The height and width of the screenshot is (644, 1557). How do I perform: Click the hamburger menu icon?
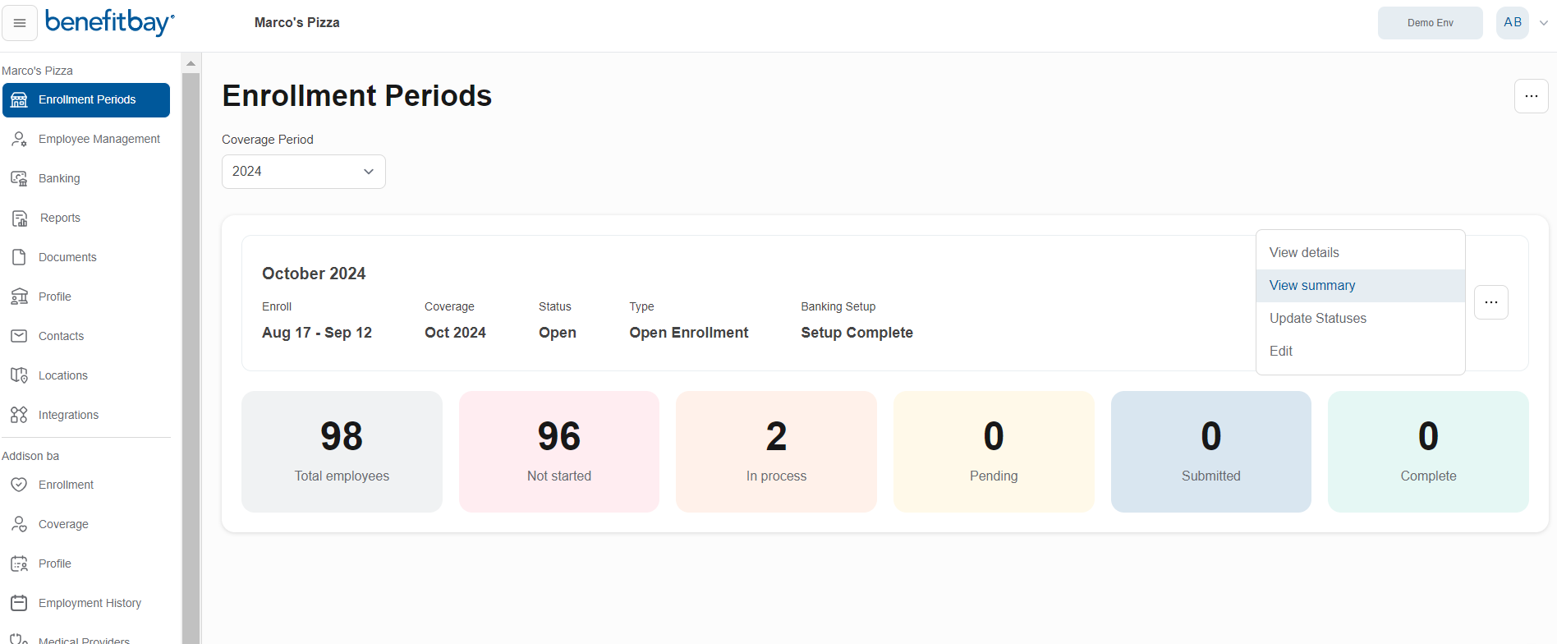coord(20,23)
